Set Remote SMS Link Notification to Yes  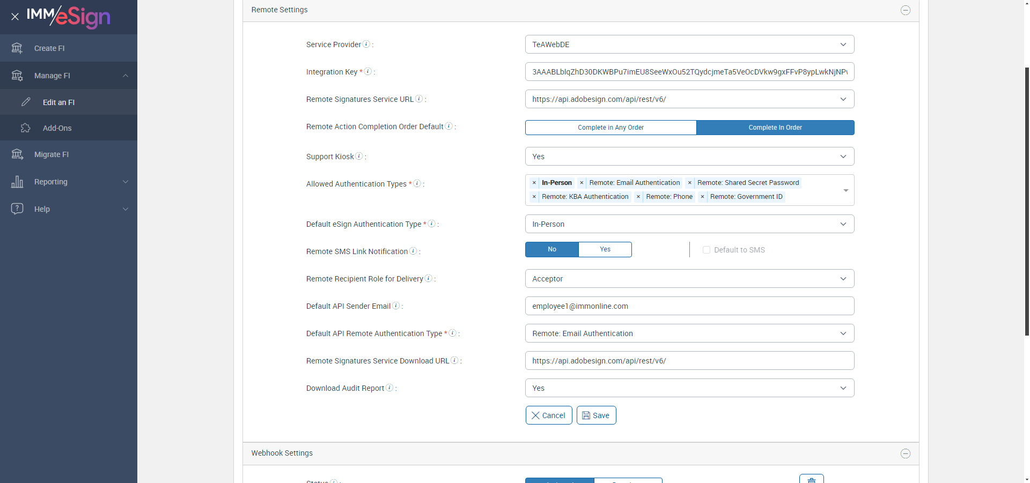click(605, 249)
